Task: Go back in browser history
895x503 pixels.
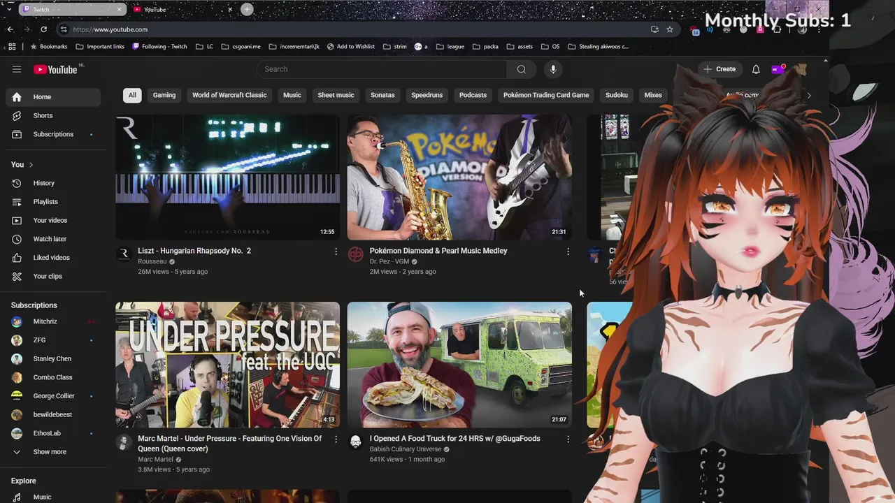Action: pyautogui.click(x=10, y=29)
